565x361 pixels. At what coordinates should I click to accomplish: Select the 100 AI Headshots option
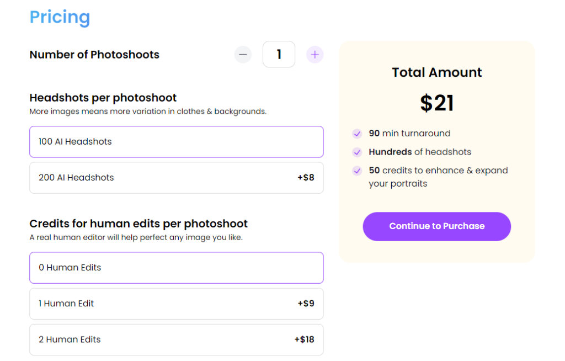tap(176, 142)
